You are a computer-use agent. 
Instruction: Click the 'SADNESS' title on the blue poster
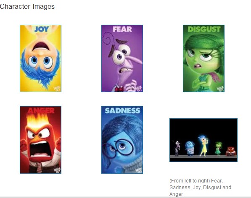click(x=122, y=110)
